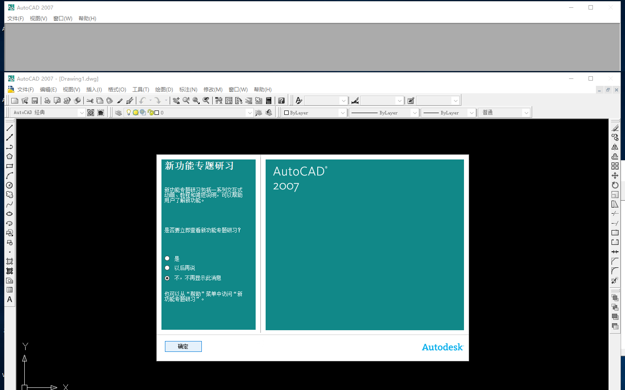
Task: Click the Redo arrow button
Action: 157,101
